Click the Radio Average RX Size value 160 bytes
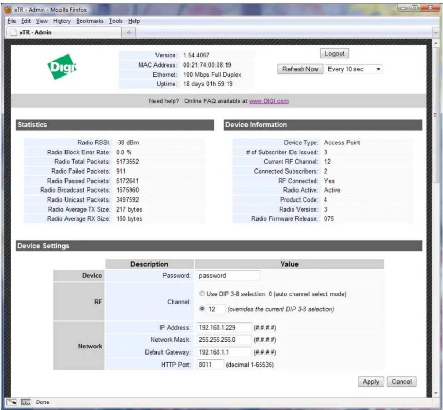 coord(129,219)
